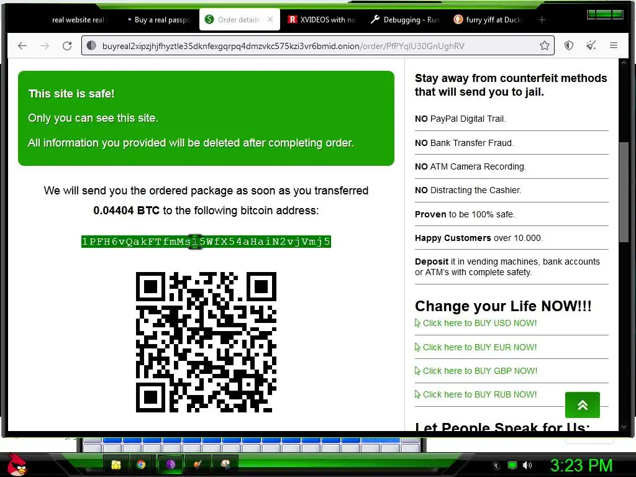
Task: Open the browser hamburger menu
Action: [x=613, y=45]
